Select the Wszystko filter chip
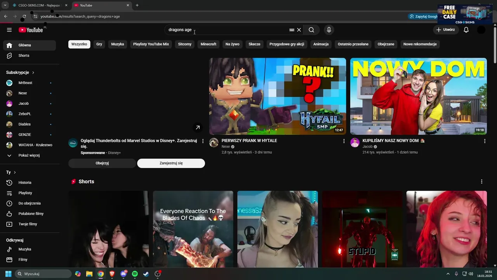497x280 pixels. (x=79, y=44)
